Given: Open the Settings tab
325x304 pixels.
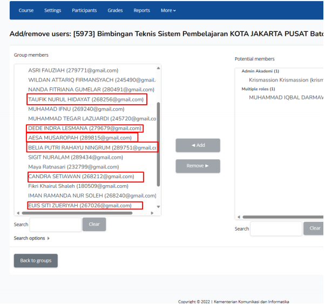Looking at the screenshot, I should tap(52, 10).
